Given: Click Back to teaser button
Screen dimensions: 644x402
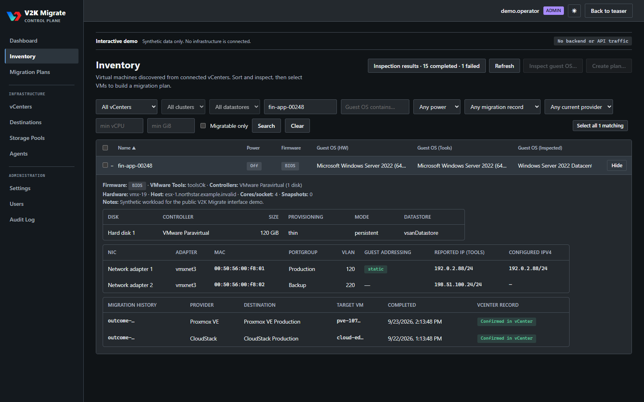Looking at the screenshot, I should point(609,11).
